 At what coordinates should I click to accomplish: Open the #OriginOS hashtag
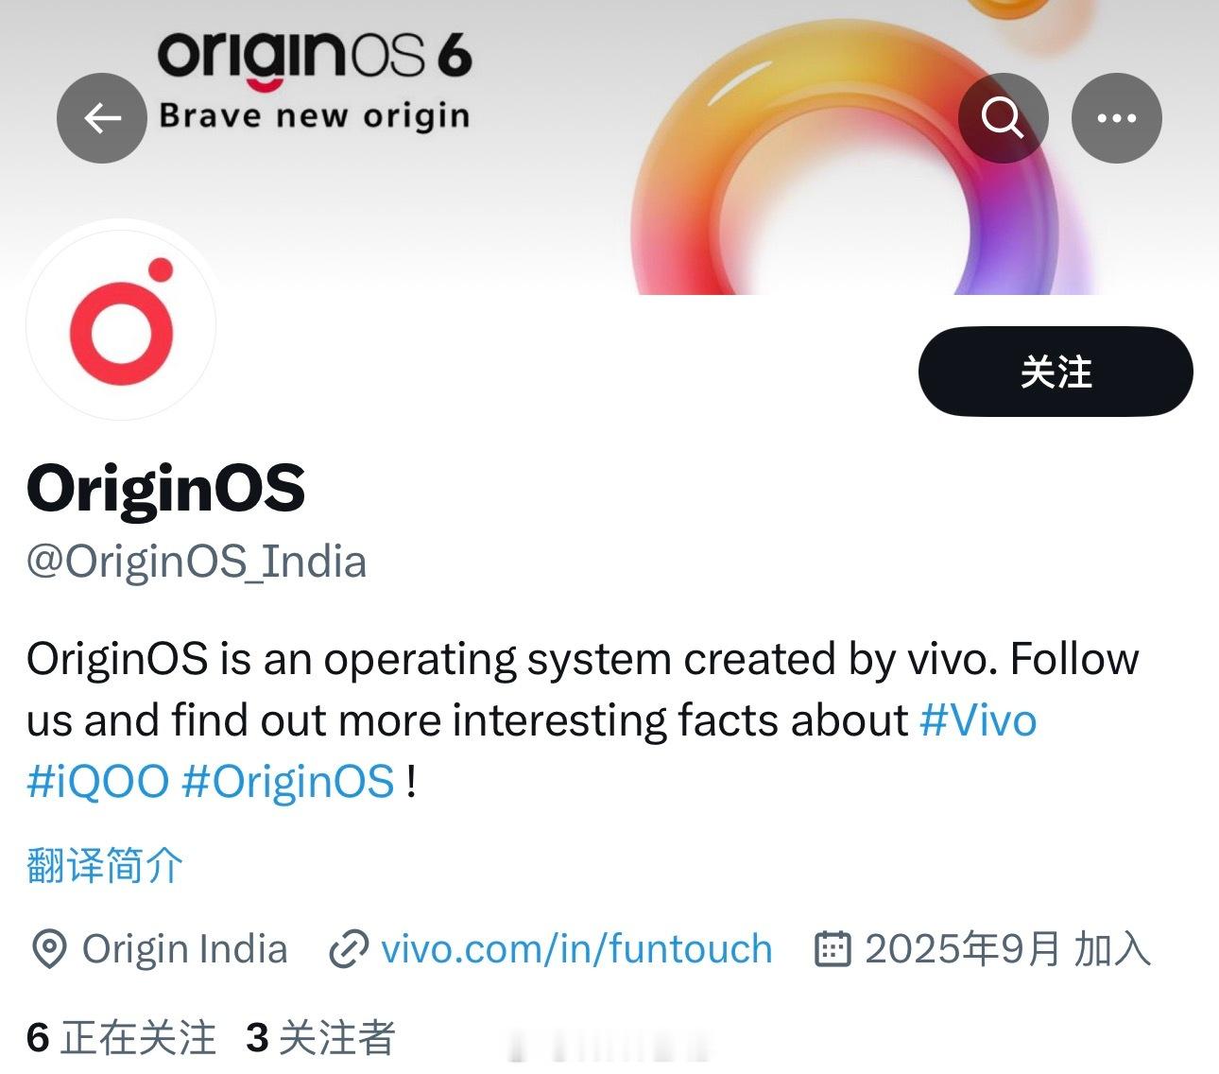pyautogui.click(x=287, y=782)
